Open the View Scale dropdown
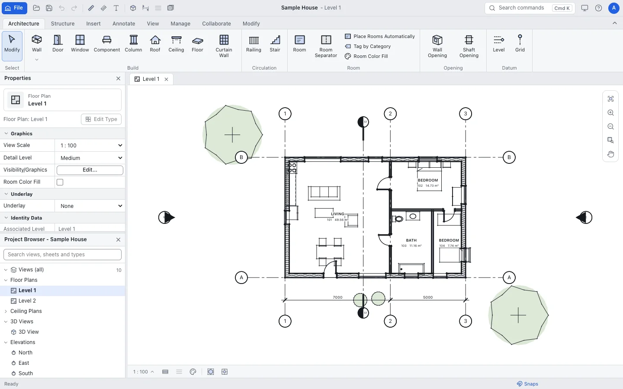The height and width of the screenshot is (389, 623). click(90, 146)
